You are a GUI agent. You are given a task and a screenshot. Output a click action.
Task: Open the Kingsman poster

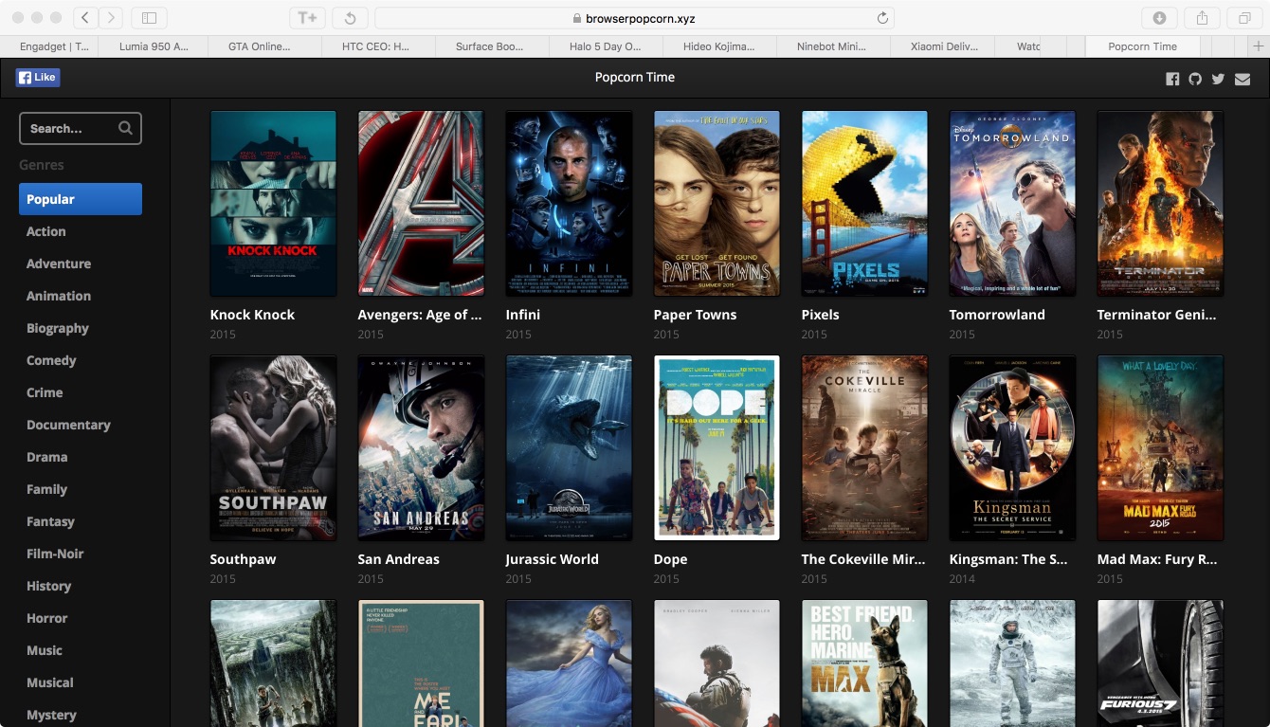[x=1012, y=448]
